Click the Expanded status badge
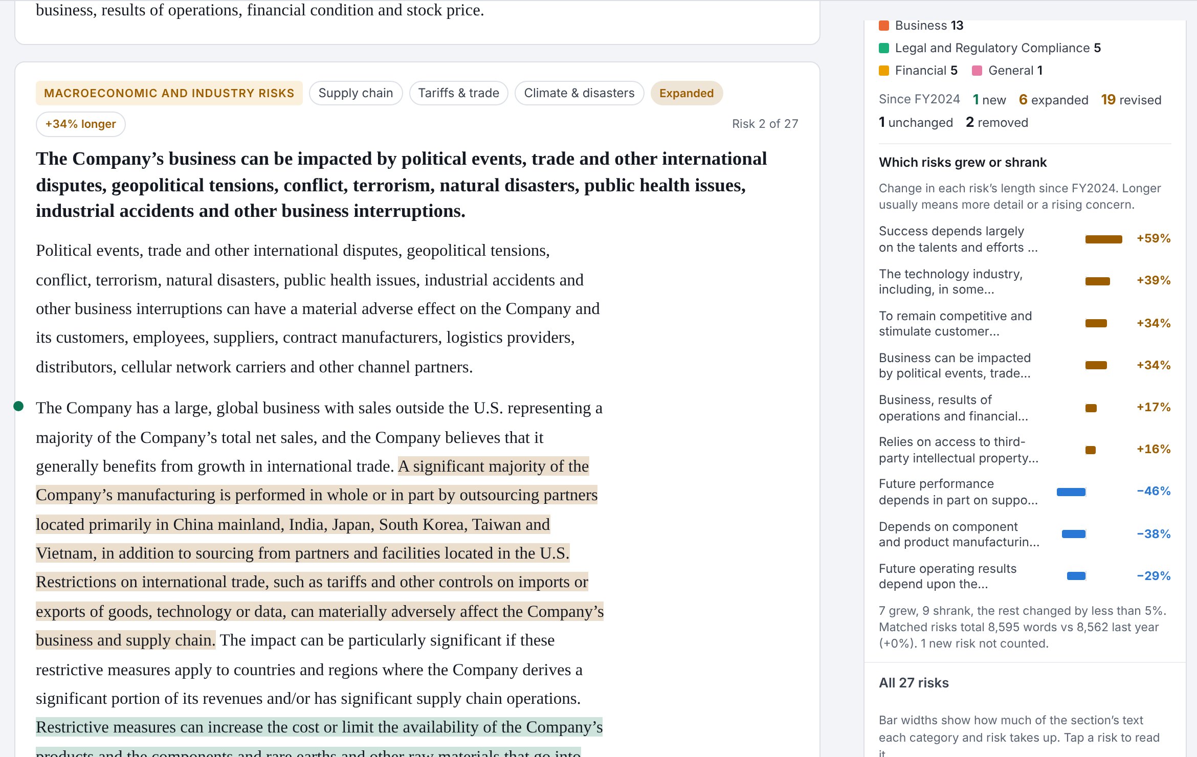 (x=686, y=93)
